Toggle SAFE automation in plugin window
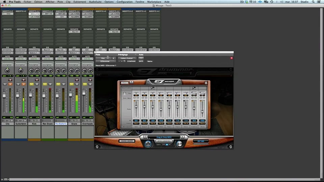 pyautogui.click(x=141, y=61)
